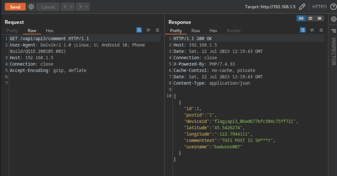Select the Response Render tab
The width and height of the screenshot is (337, 176).
234,31
